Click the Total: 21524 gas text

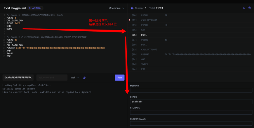(x=156, y=8)
